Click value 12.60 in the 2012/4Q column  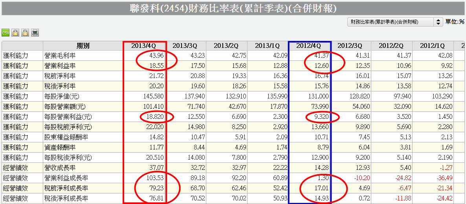pos(321,66)
